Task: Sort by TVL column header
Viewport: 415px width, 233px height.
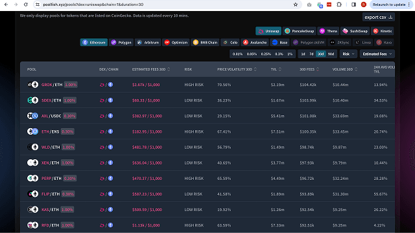Action: click(276, 69)
